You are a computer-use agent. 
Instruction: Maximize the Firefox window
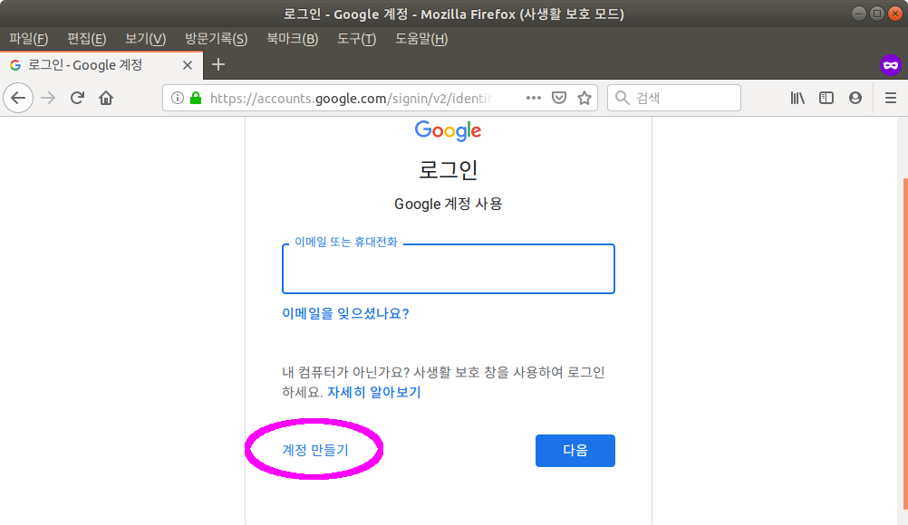pos(877,14)
